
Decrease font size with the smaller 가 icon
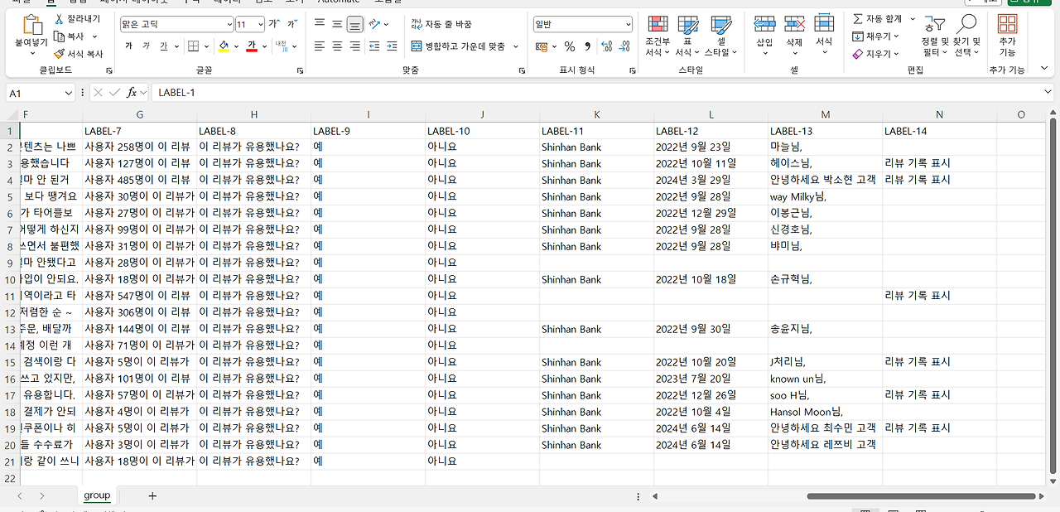291,24
